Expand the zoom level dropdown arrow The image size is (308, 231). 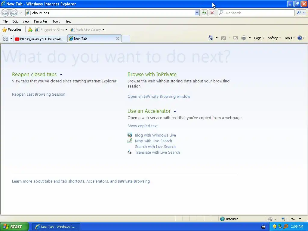tap(300, 219)
